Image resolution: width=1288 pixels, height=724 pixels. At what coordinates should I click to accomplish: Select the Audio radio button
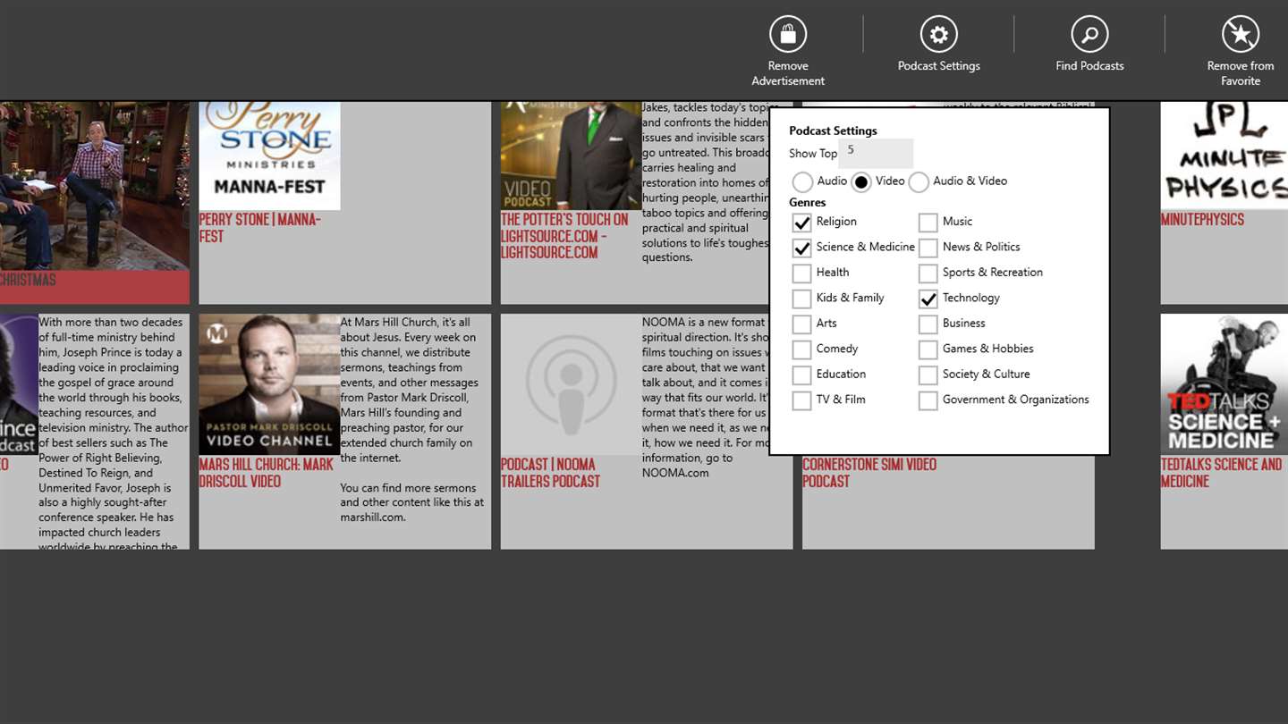point(802,182)
